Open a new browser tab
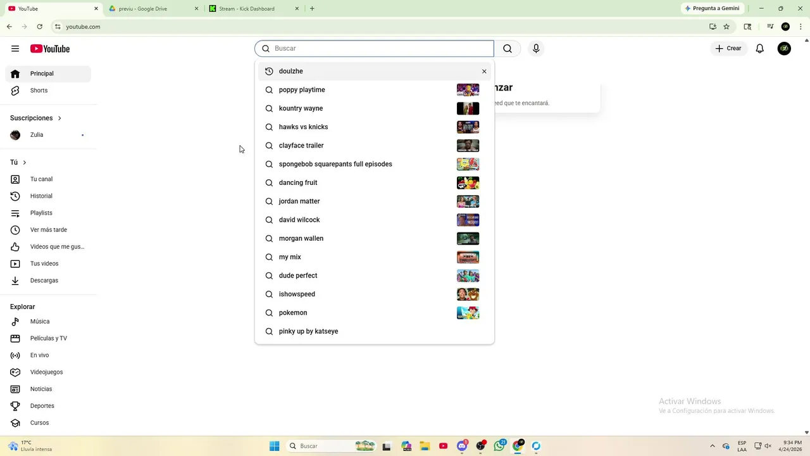 (x=312, y=9)
